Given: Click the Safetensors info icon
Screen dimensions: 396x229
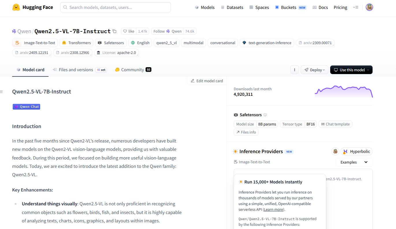Looking at the screenshot, I should coord(265,115).
